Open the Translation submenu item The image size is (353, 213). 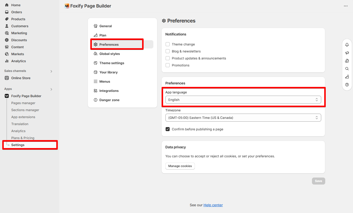[20, 124]
